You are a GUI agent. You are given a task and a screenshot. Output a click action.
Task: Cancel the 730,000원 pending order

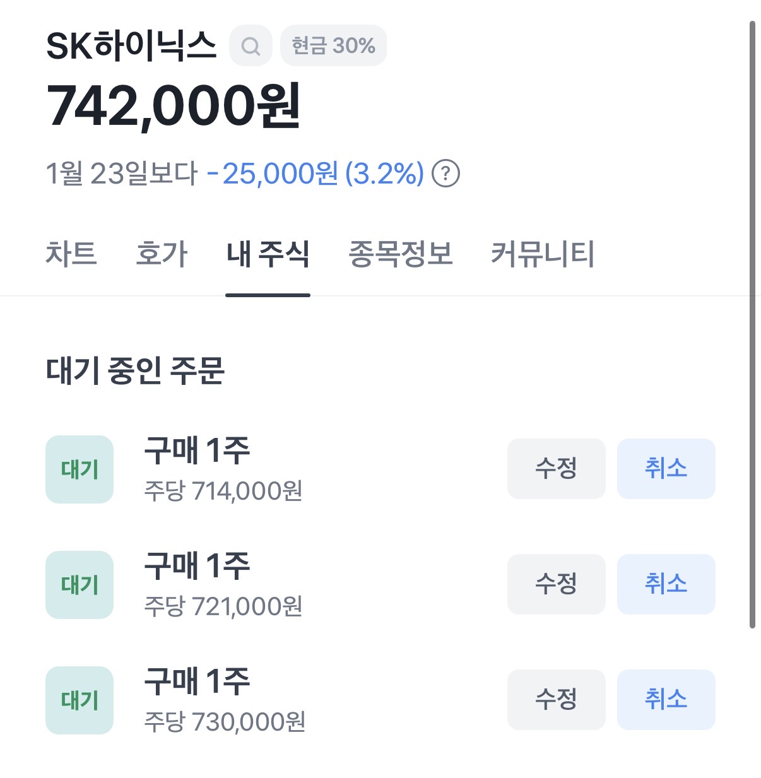[666, 700]
